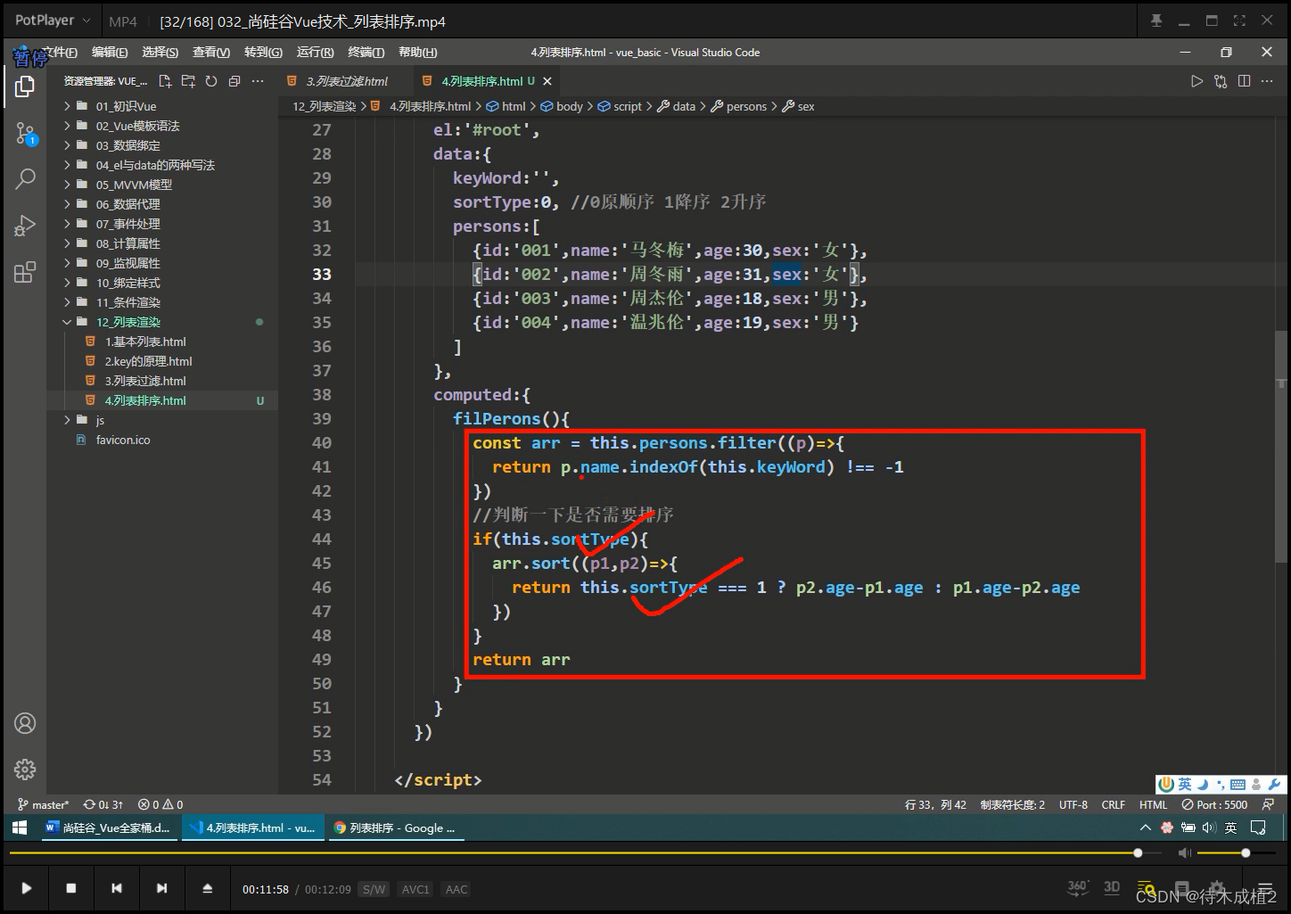Screen dimensions: 1291x914
Task: Change the HTML language mode
Action: click(1153, 804)
